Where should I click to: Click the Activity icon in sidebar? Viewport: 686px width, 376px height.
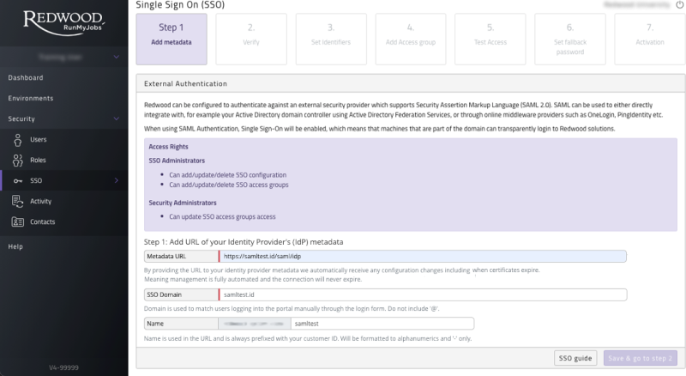click(x=18, y=201)
